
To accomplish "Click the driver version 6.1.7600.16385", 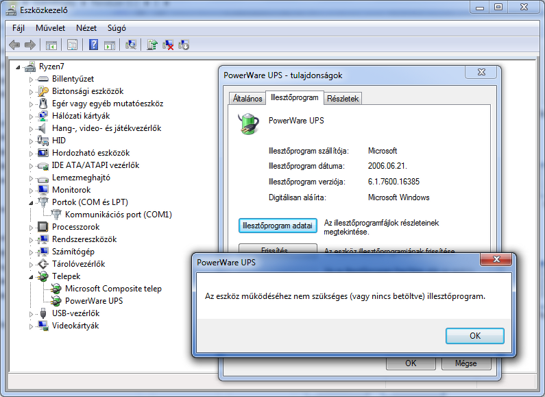I will pos(393,182).
